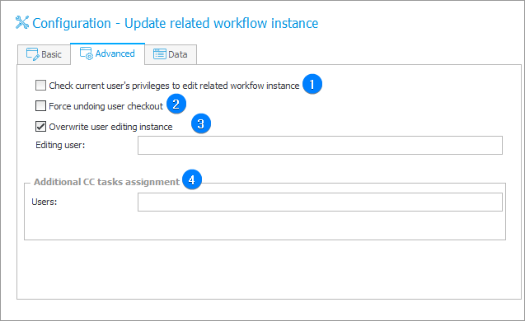Click the 'Configuration - Update related workflow instance' title
The height and width of the screenshot is (321, 525).
click(175, 23)
